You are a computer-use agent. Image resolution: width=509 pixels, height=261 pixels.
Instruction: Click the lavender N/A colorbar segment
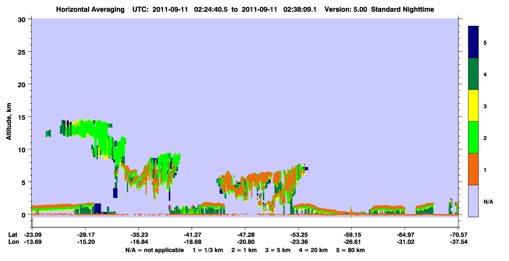pos(473,201)
